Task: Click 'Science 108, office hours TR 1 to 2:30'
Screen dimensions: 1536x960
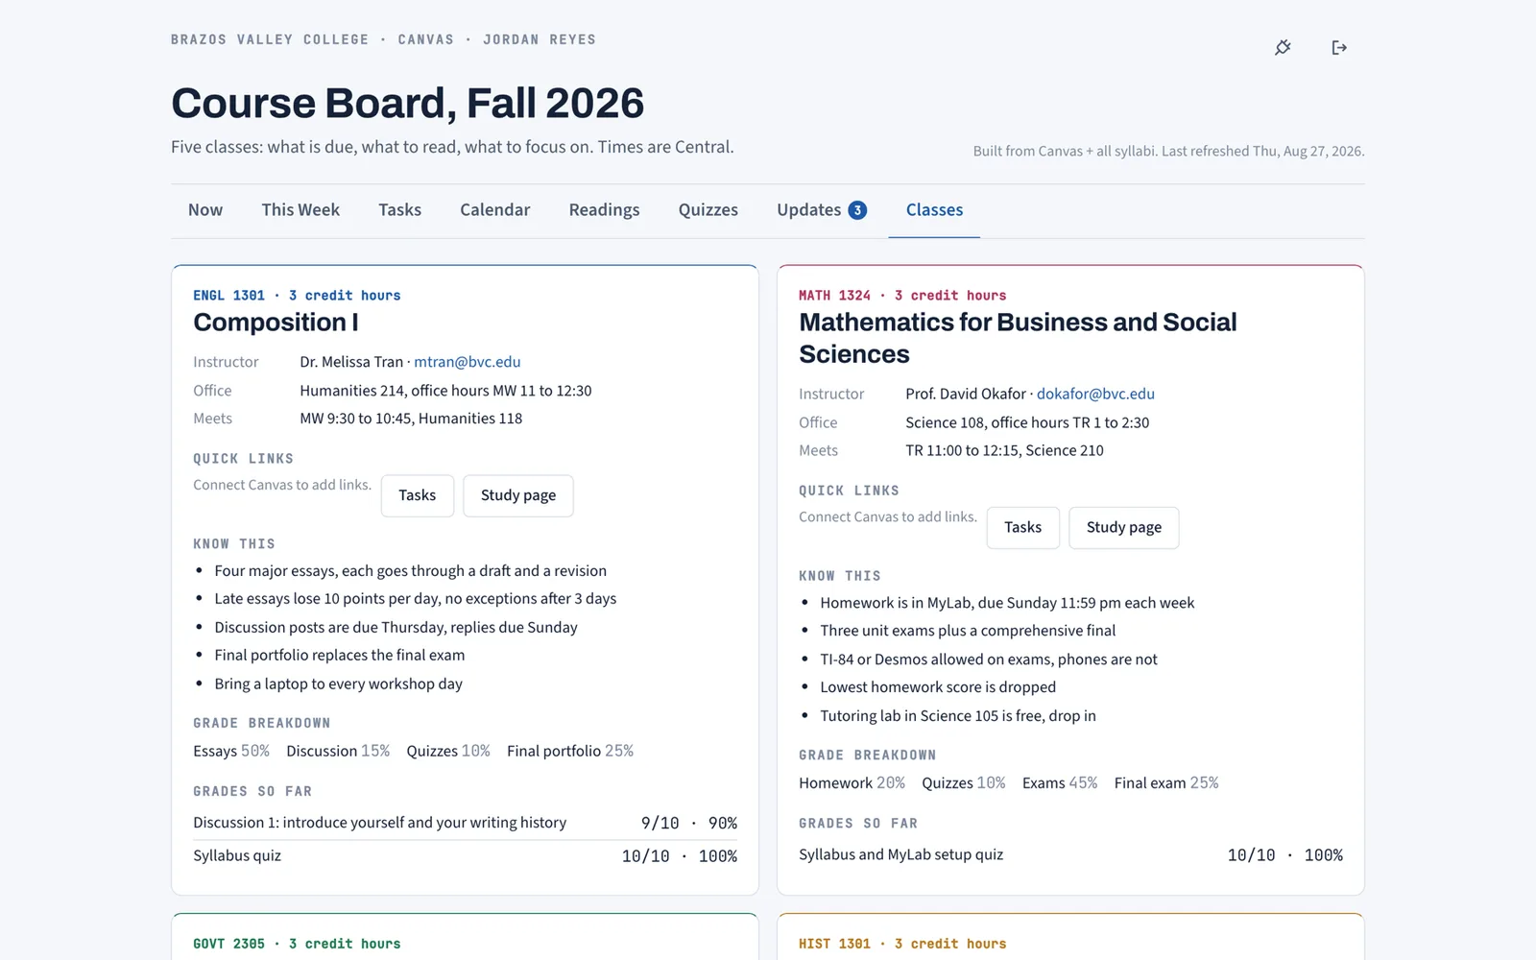Action: click(x=1027, y=422)
